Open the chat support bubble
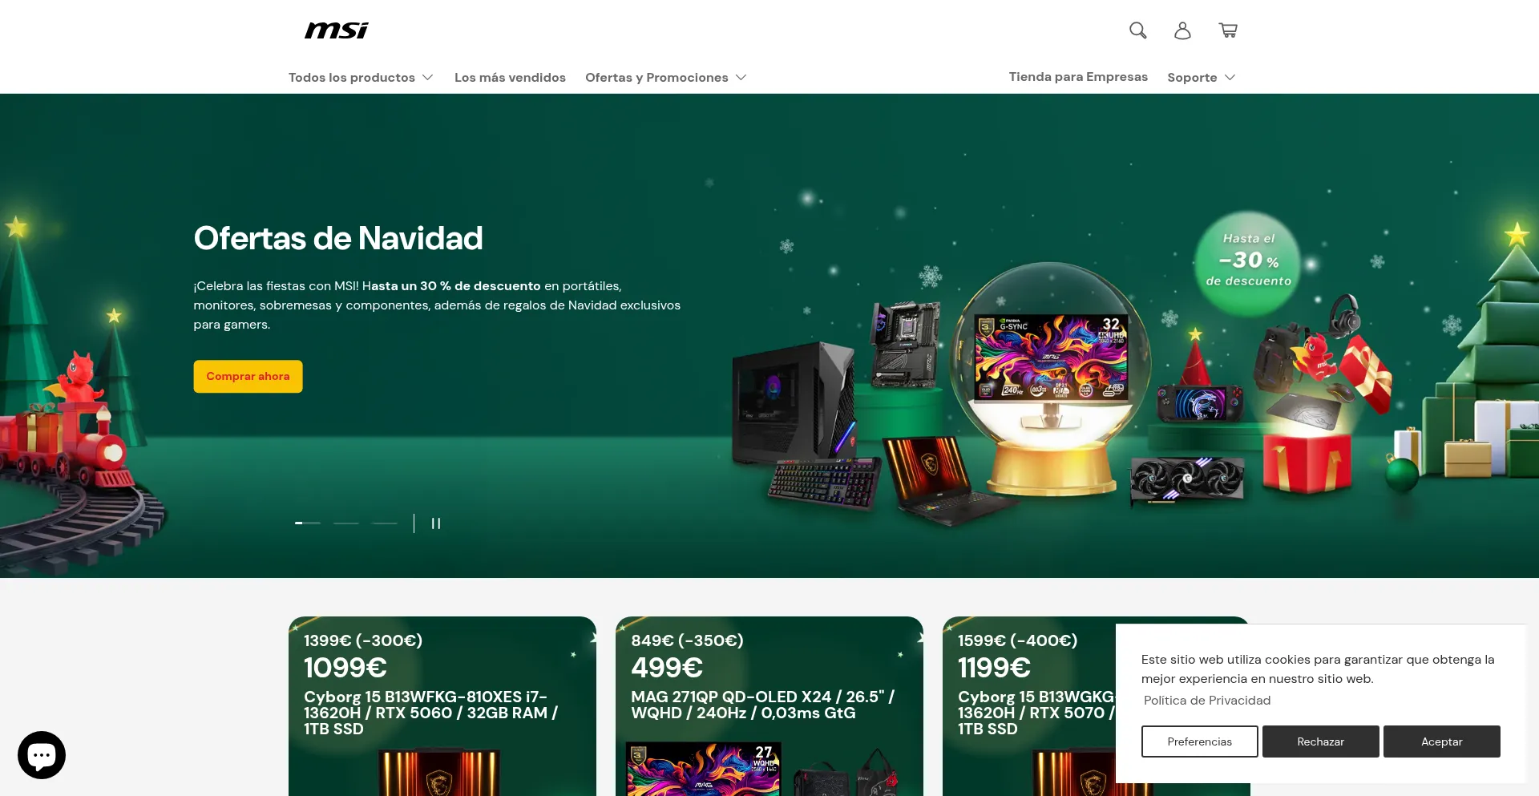The width and height of the screenshot is (1539, 796). tap(41, 754)
